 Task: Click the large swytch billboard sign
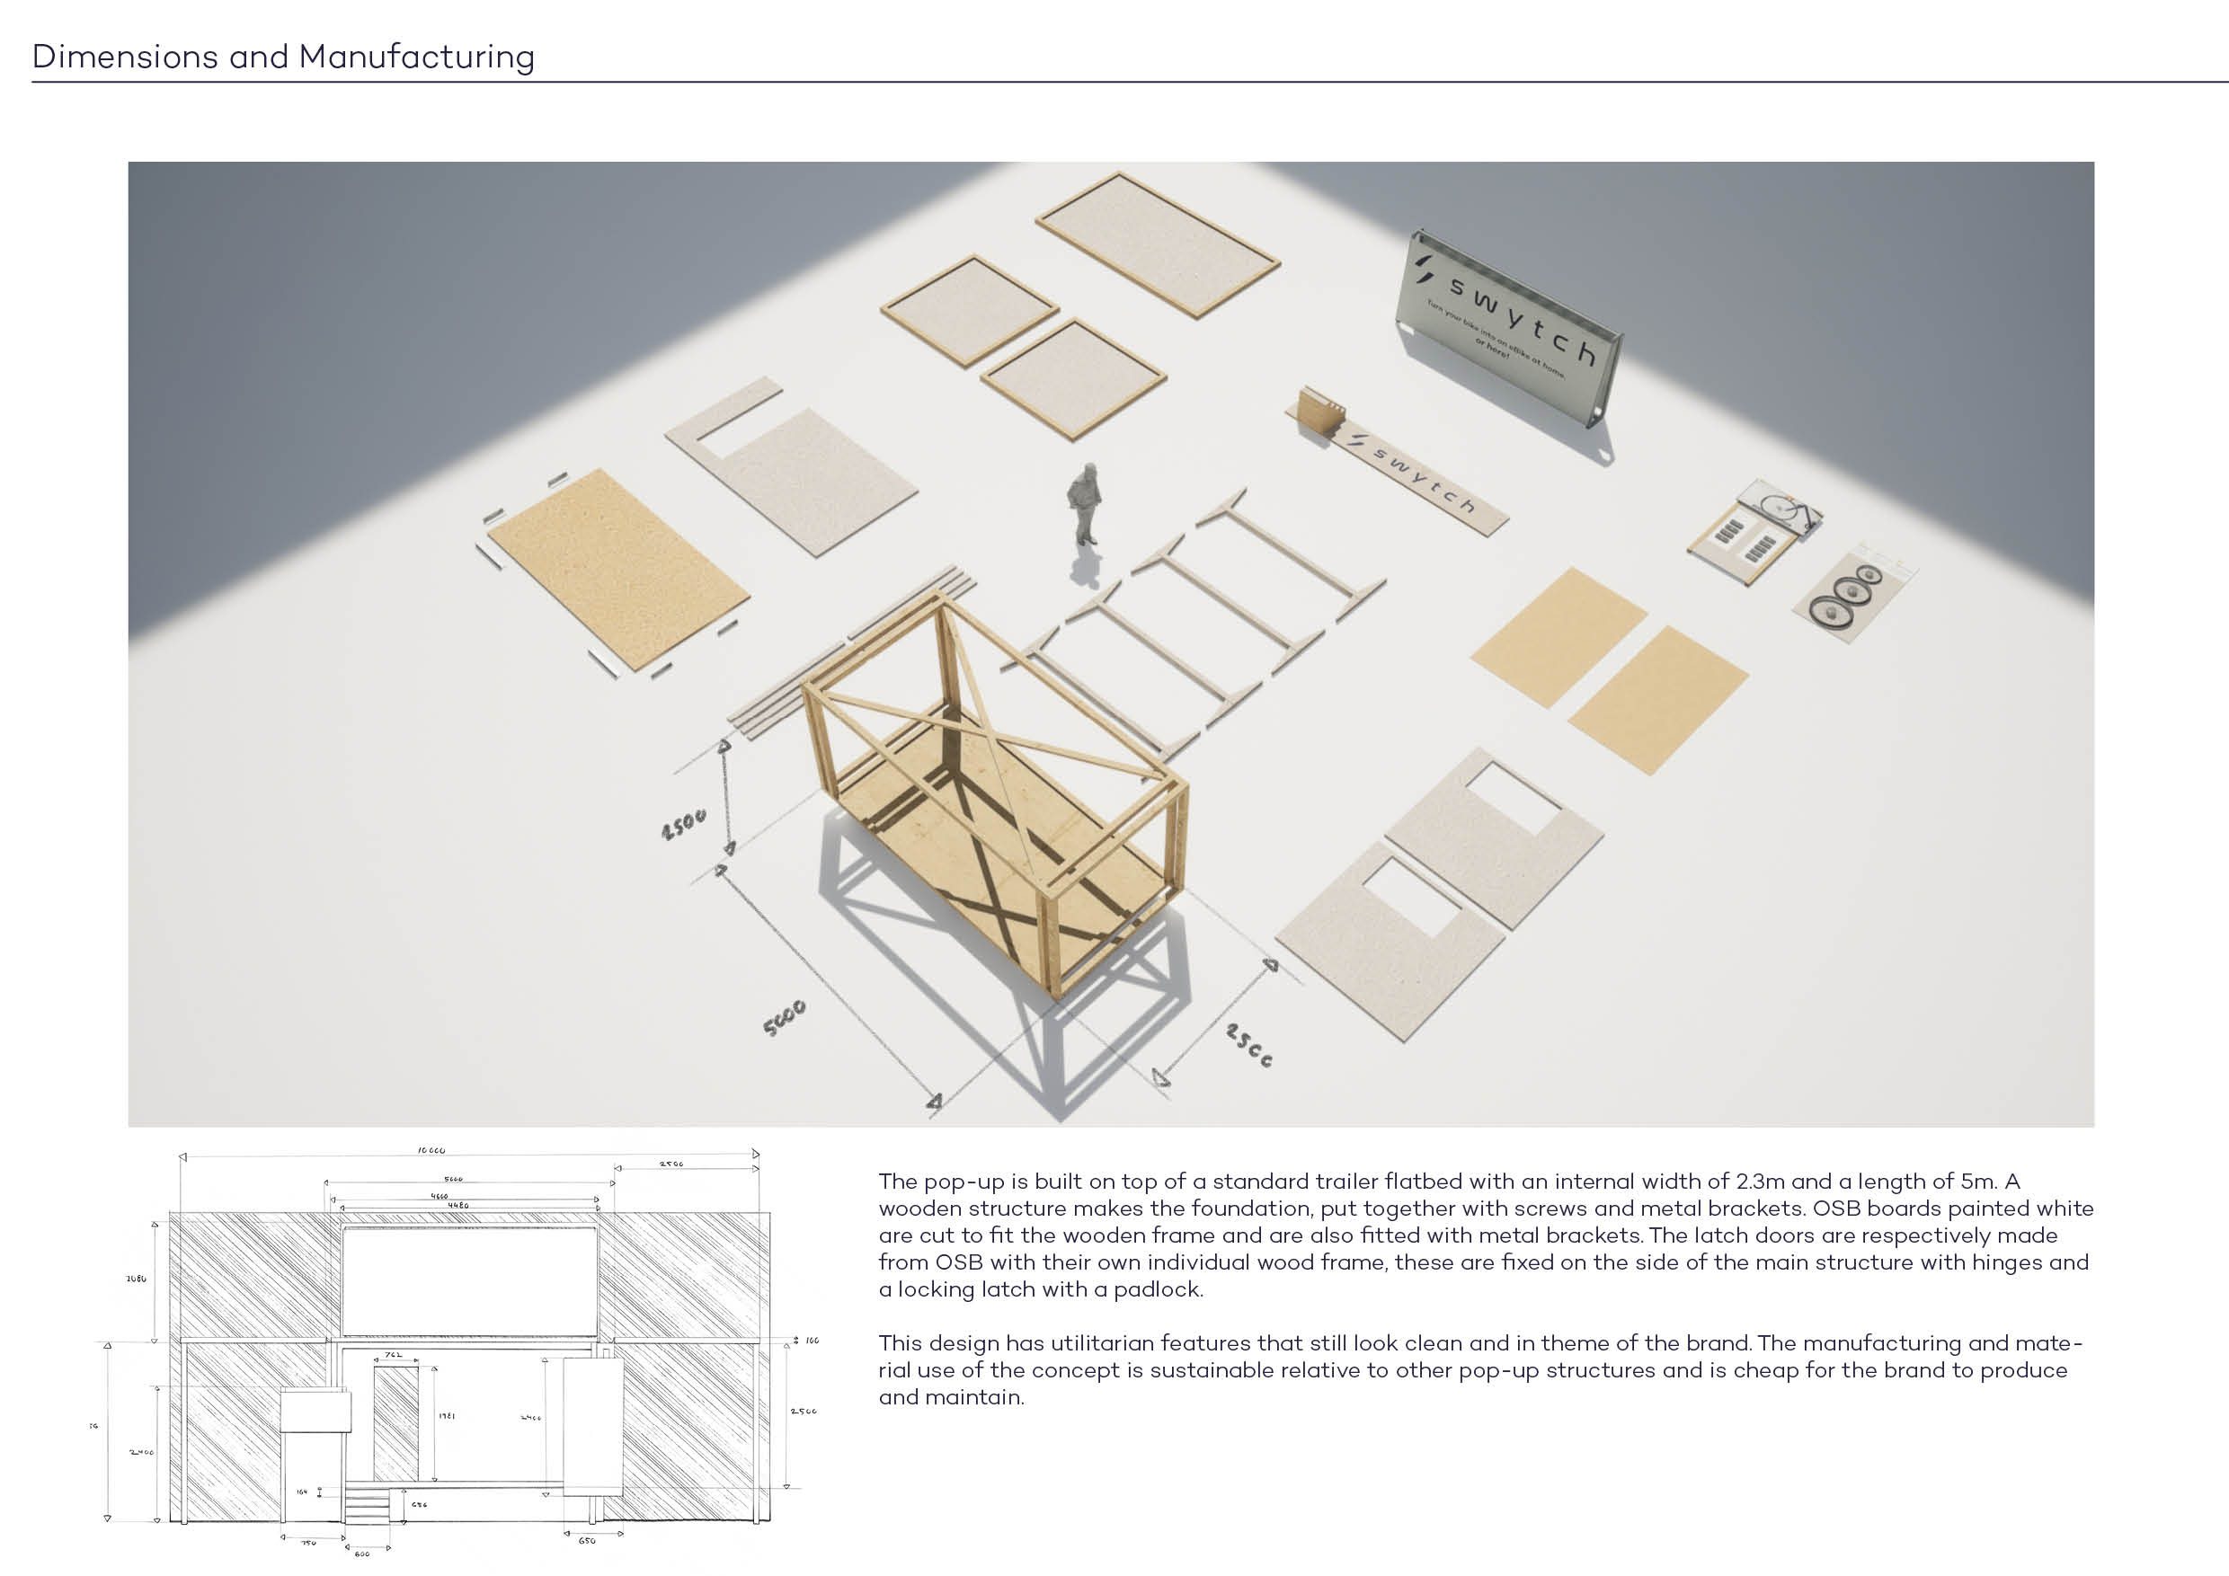1507,330
